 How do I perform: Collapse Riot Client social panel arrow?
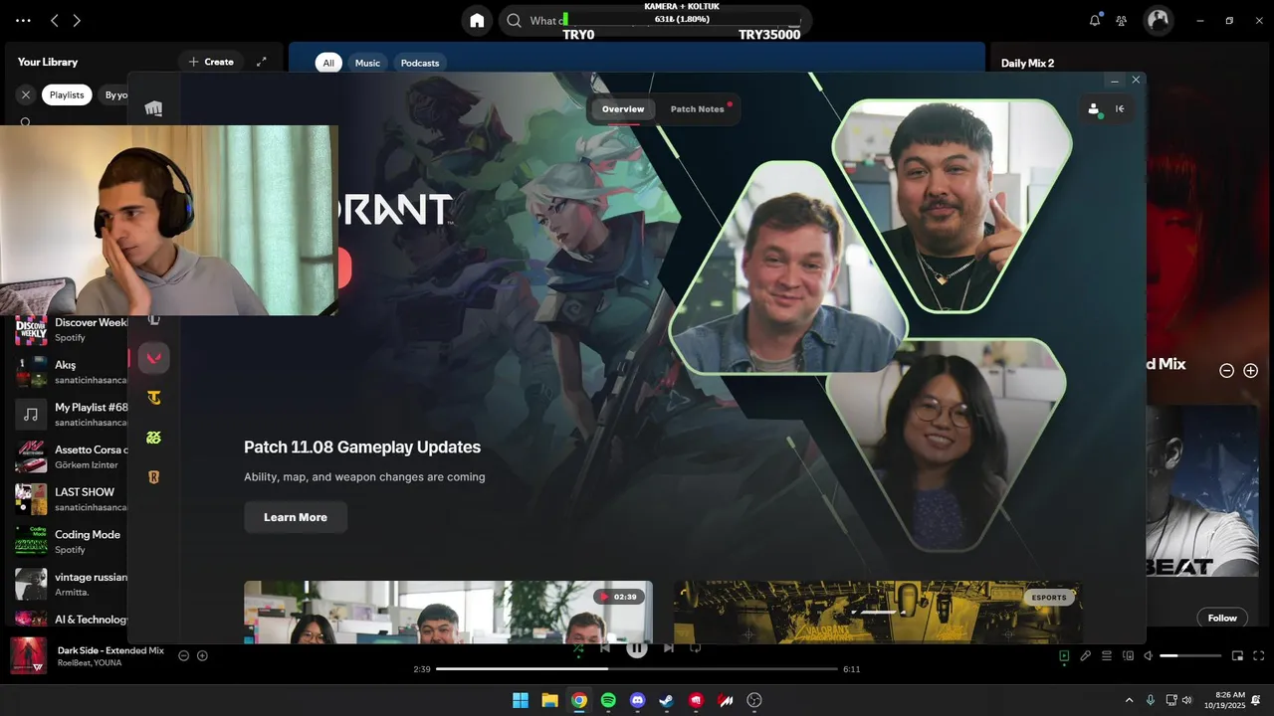click(1120, 109)
